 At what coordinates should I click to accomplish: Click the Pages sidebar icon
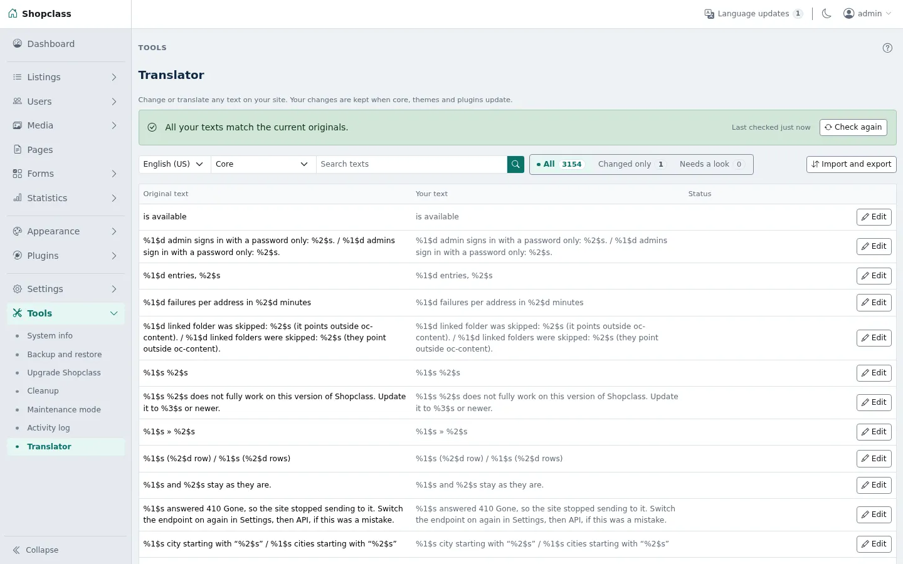(x=18, y=150)
